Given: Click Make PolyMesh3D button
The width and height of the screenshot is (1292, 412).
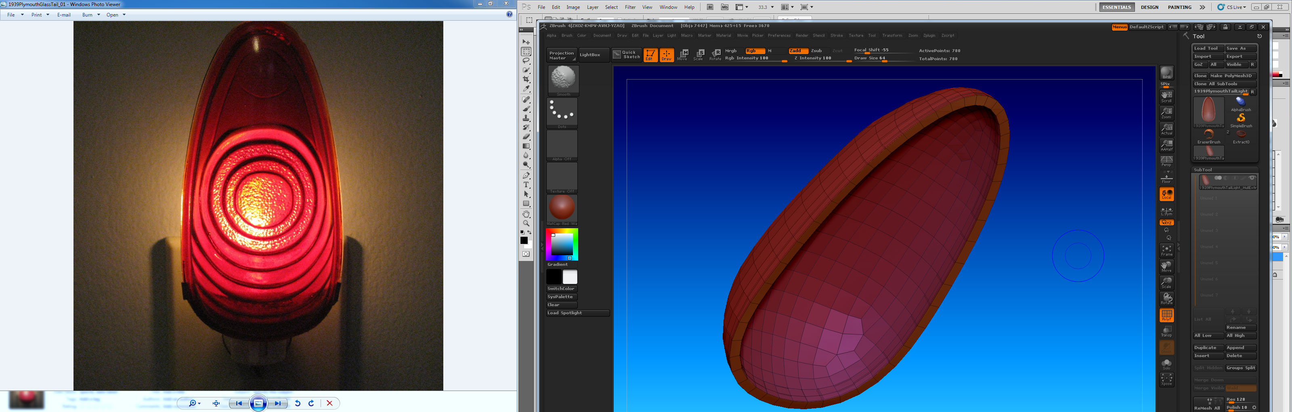Looking at the screenshot, I should click(1233, 76).
